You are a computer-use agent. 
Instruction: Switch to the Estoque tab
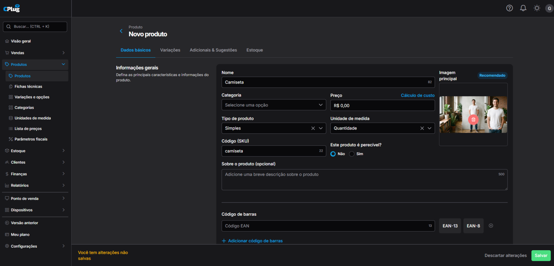255,50
